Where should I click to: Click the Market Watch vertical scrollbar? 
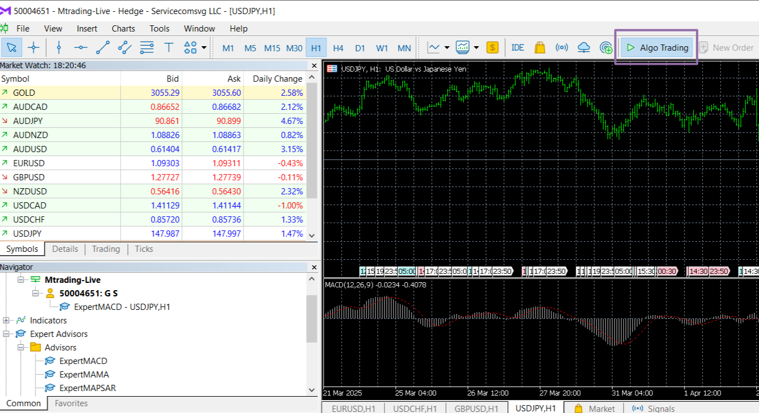pos(312,141)
